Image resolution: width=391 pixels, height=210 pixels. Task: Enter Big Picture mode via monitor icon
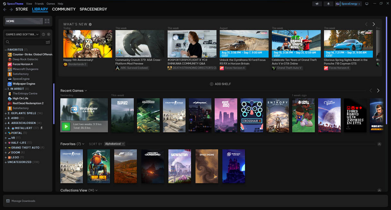click(367, 4)
